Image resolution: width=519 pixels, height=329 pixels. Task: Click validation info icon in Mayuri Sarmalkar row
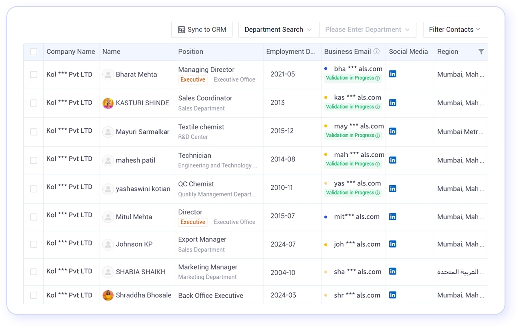point(377,135)
